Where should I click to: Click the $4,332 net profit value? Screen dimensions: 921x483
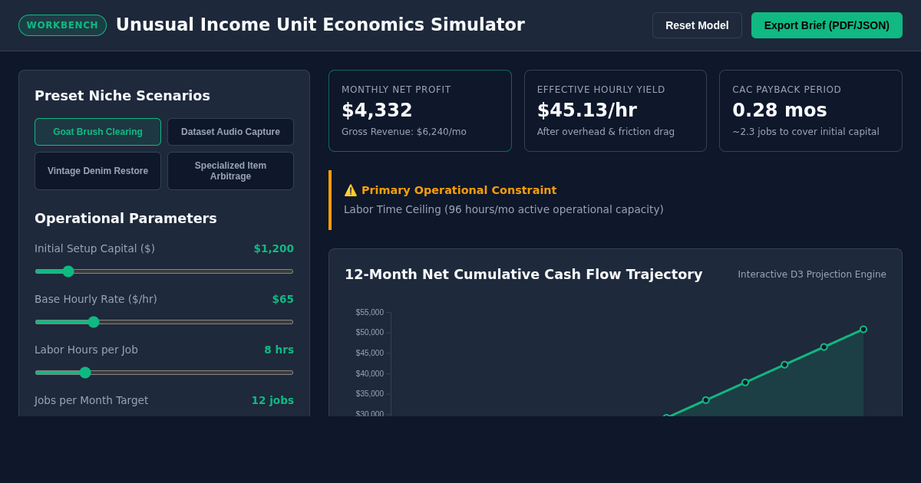click(x=377, y=110)
